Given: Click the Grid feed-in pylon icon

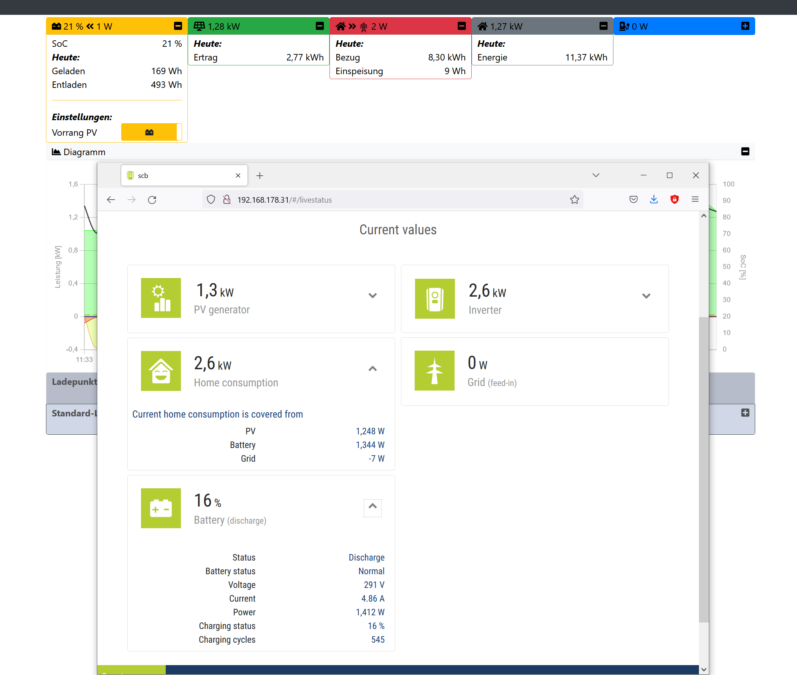Looking at the screenshot, I should click(434, 370).
